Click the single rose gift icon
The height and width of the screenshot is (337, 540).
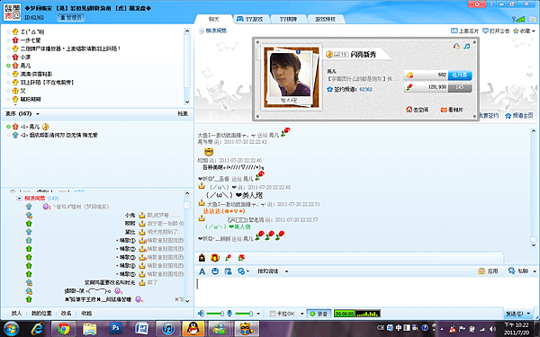(228, 257)
